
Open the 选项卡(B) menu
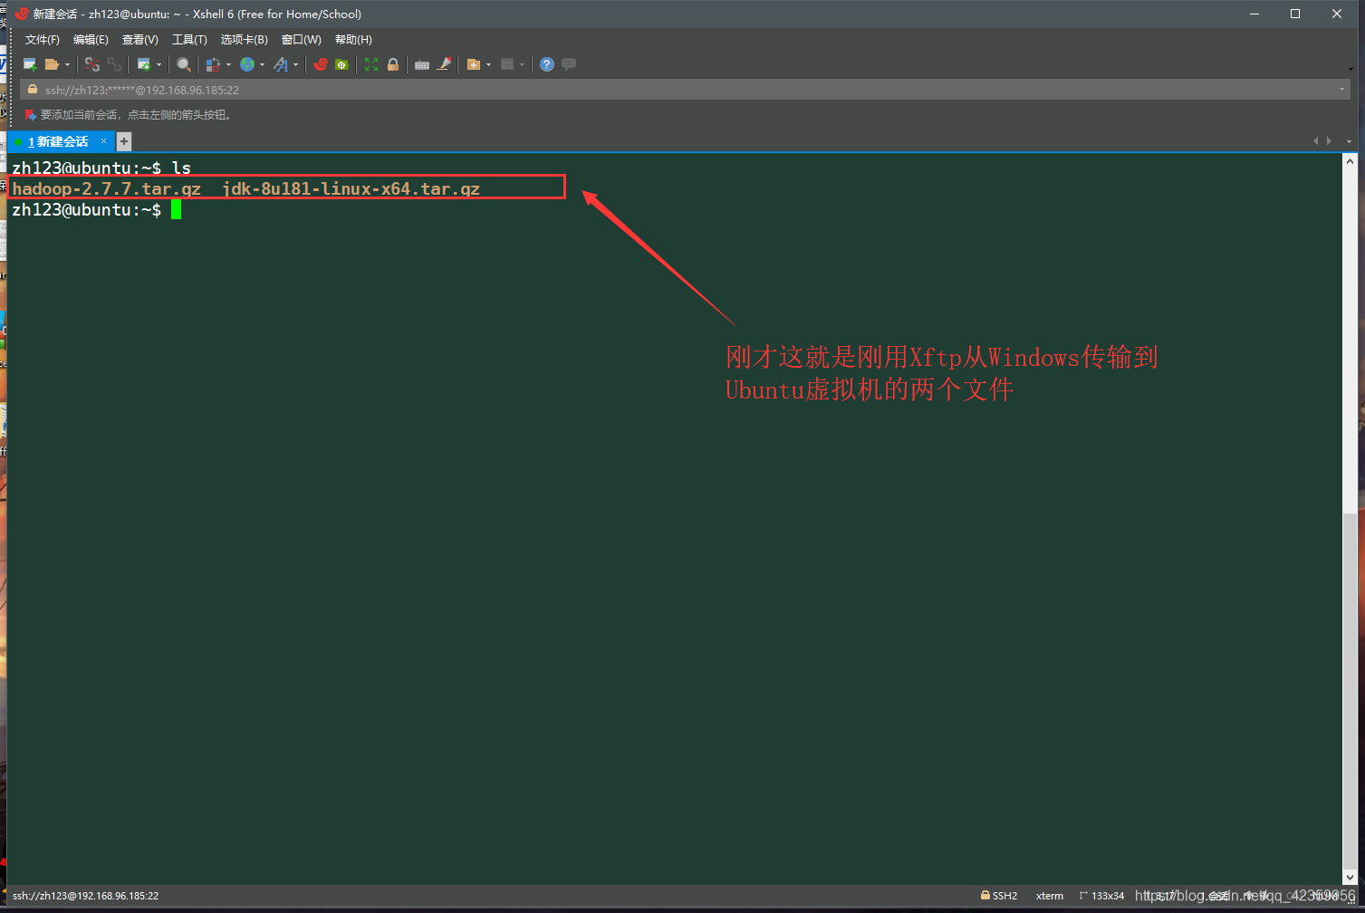click(x=245, y=40)
